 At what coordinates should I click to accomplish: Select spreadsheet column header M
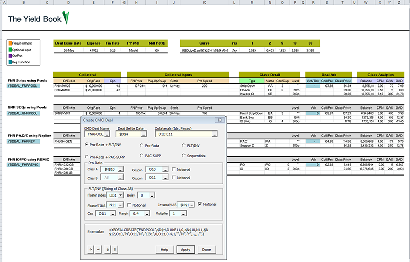(252, 2)
